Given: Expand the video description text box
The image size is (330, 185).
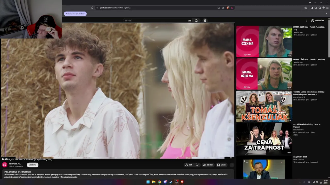Looking at the screenshot, I should pyautogui.click(x=118, y=174).
